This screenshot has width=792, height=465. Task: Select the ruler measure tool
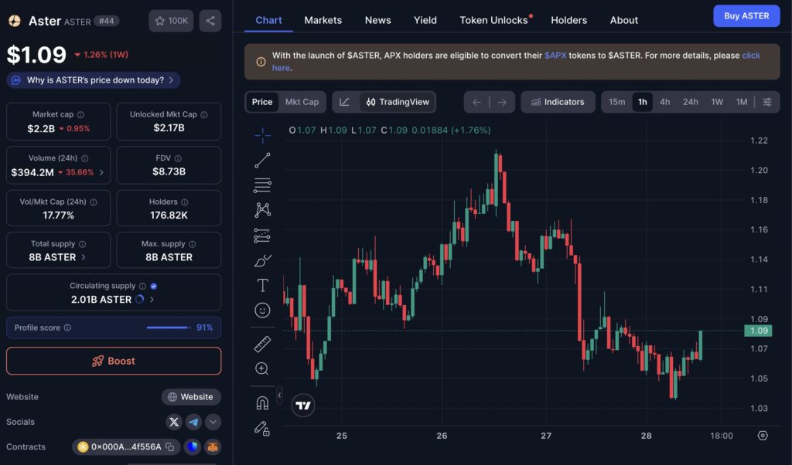coord(262,344)
